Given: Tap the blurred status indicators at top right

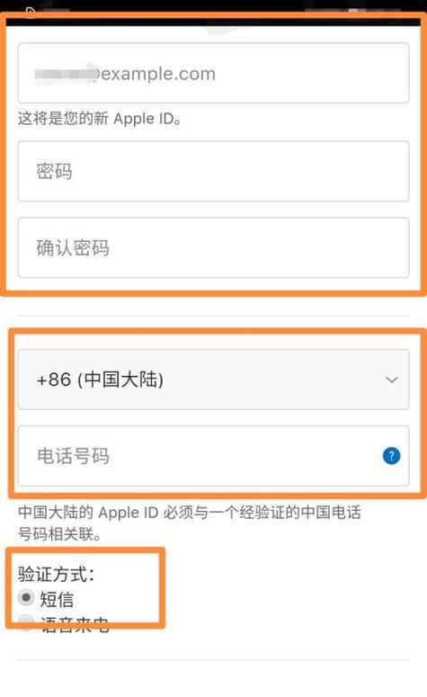Looking at the screenshot, I should [x=355, y=9].
